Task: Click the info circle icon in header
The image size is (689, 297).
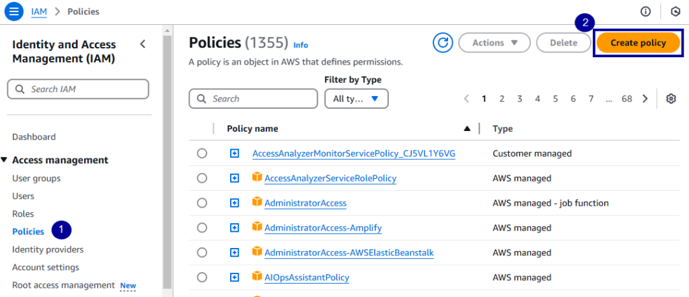Action: [x=645, y=12]
